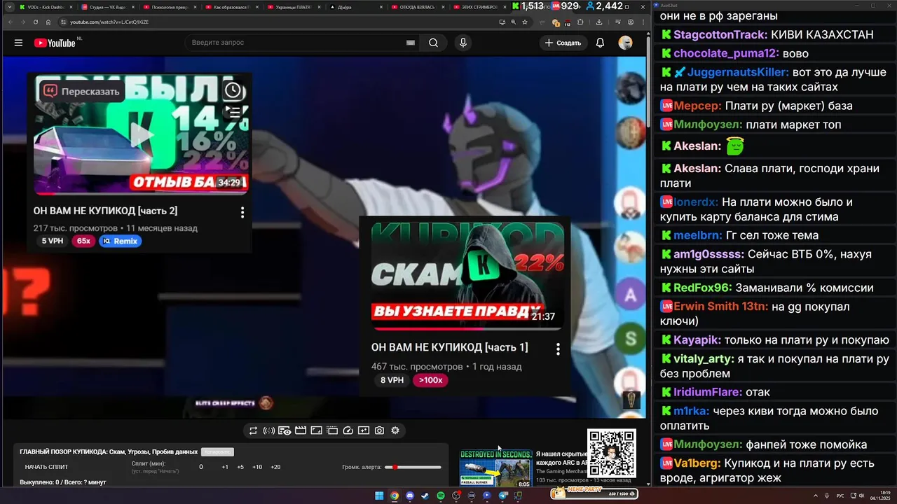Click the split minutes field showing 0

201,467
